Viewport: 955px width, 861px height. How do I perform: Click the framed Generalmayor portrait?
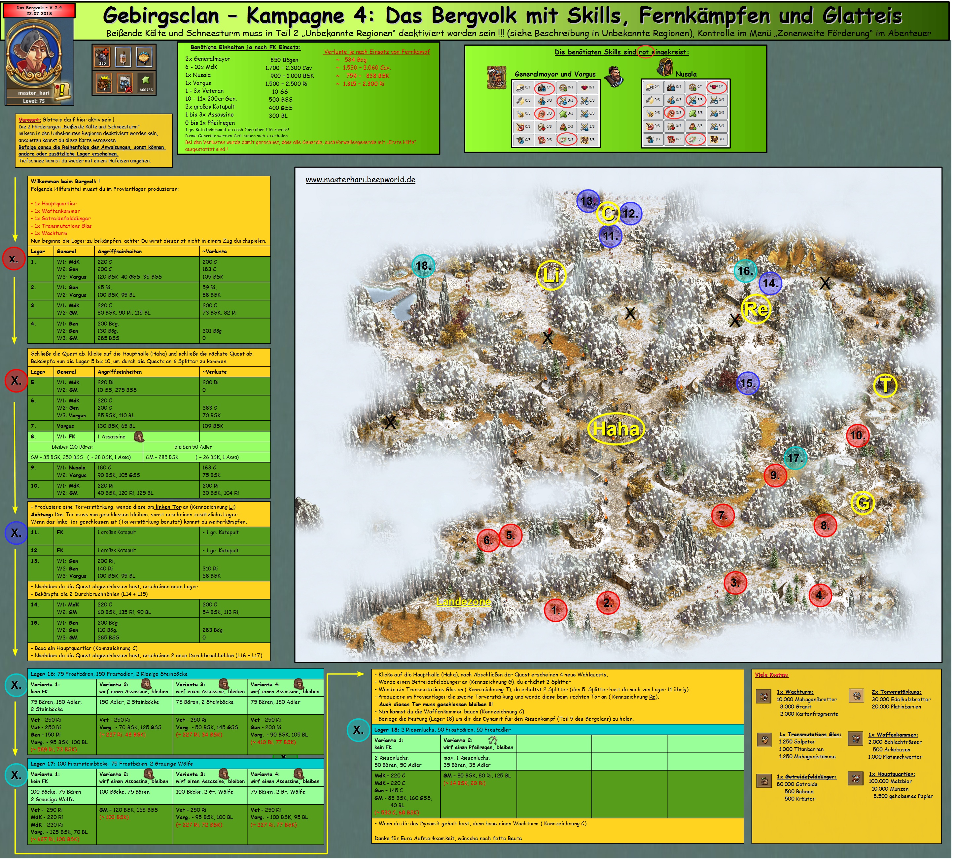[x=497, y=78]
